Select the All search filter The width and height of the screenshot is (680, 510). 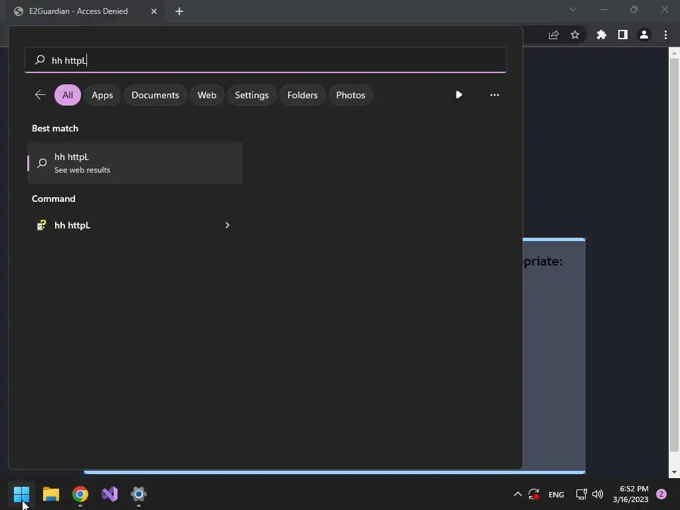[68, 95]
